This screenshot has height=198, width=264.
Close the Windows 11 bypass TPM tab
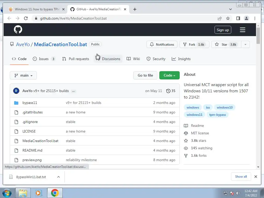[63, 9]
